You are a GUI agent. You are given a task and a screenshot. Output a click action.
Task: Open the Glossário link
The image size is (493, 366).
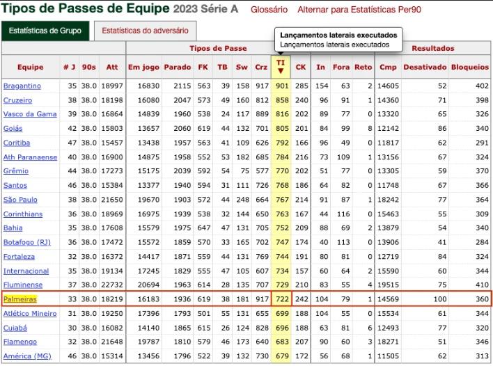click(269, 10)
